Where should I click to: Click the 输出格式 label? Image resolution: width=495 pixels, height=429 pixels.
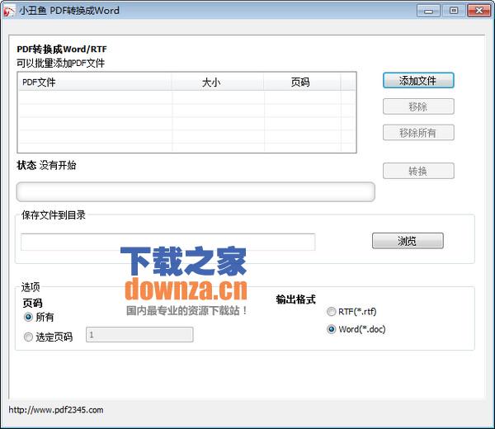(x=296, y=299)
